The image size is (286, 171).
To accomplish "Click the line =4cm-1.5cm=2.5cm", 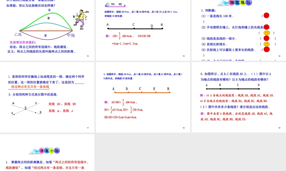I will pyautogui.click(x=125, y=44).
